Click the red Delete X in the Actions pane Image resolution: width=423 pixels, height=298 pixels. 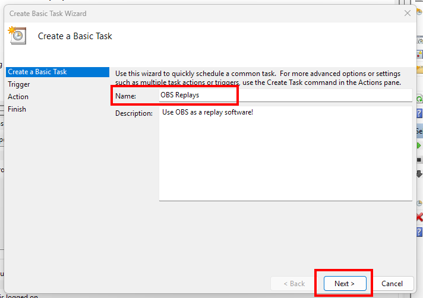point(420,217)
